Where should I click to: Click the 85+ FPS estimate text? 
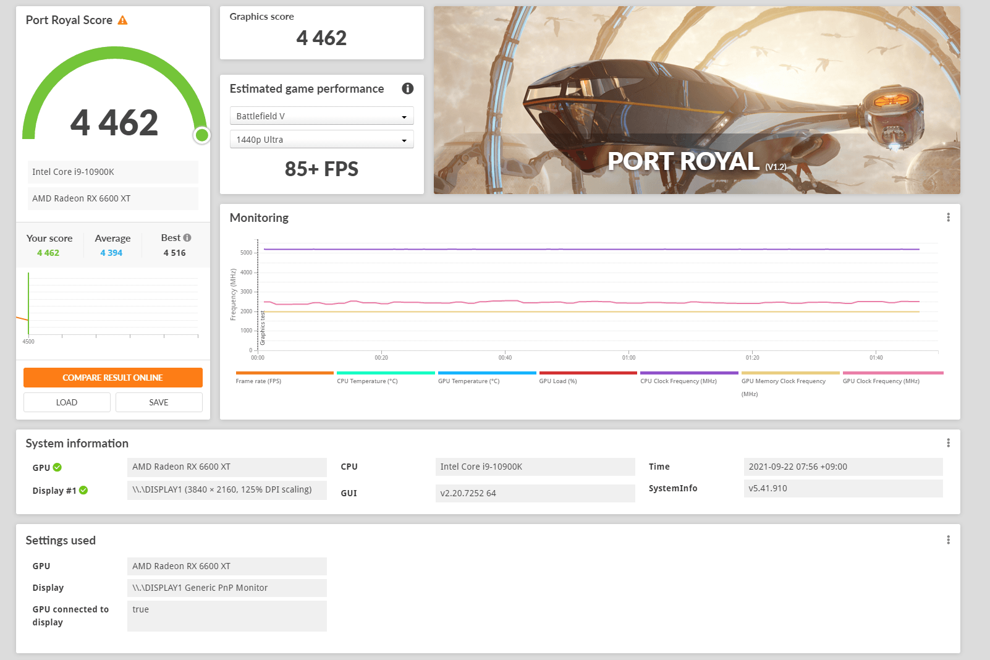point(321,169)
